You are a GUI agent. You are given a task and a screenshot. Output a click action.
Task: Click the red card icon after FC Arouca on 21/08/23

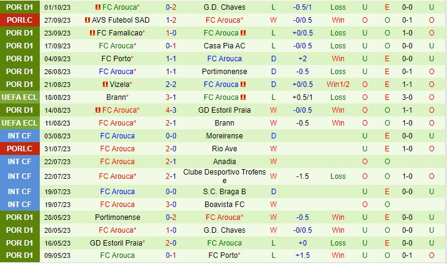coord(243,85)
